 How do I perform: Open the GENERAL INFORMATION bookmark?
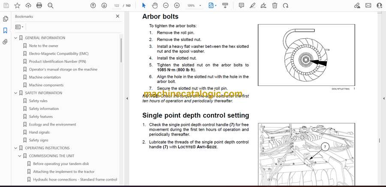click(45, 38)
